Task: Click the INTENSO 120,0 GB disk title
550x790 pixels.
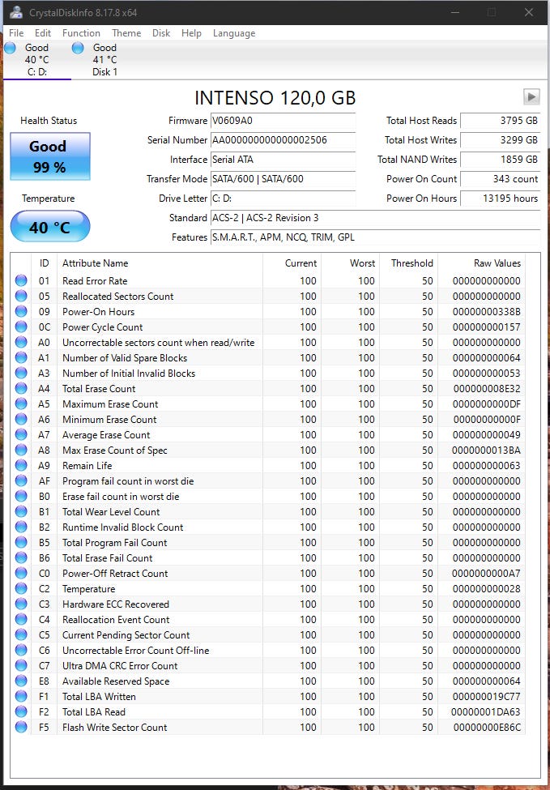Action: coord(275,98)
